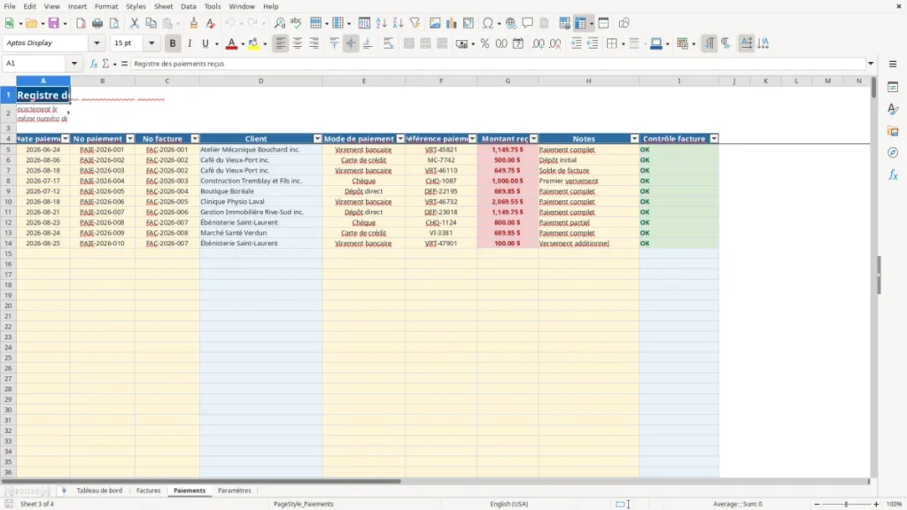Viewport: 907px width, 510px height.
Task: Export as PDF from the toolbar
Action: pyautogui.click(x=81, y=23)
